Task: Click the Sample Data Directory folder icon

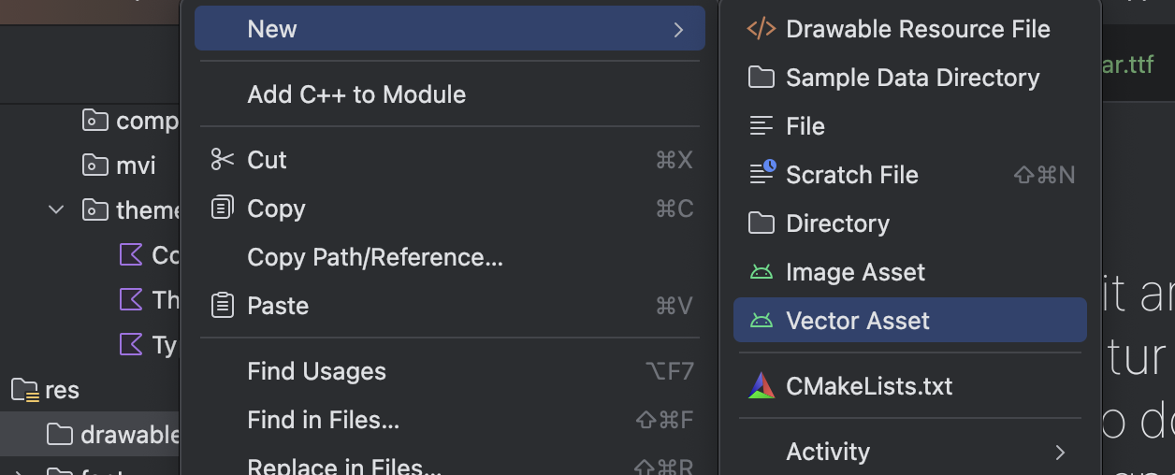Action: (x=761, y=78)
